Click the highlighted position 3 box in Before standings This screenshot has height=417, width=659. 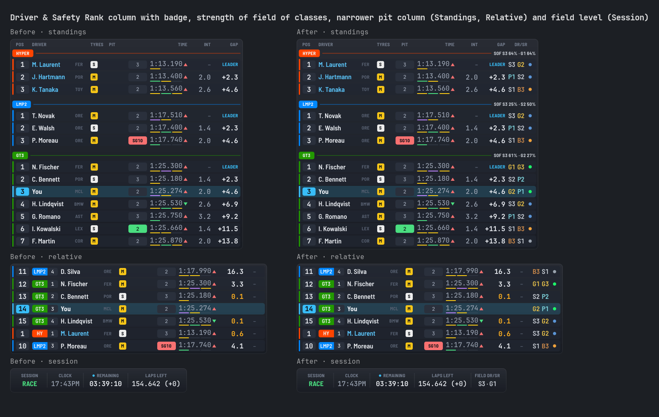[22, 192]
